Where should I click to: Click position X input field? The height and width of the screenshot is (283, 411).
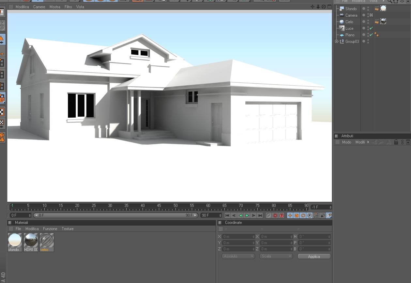coord(238,237)
